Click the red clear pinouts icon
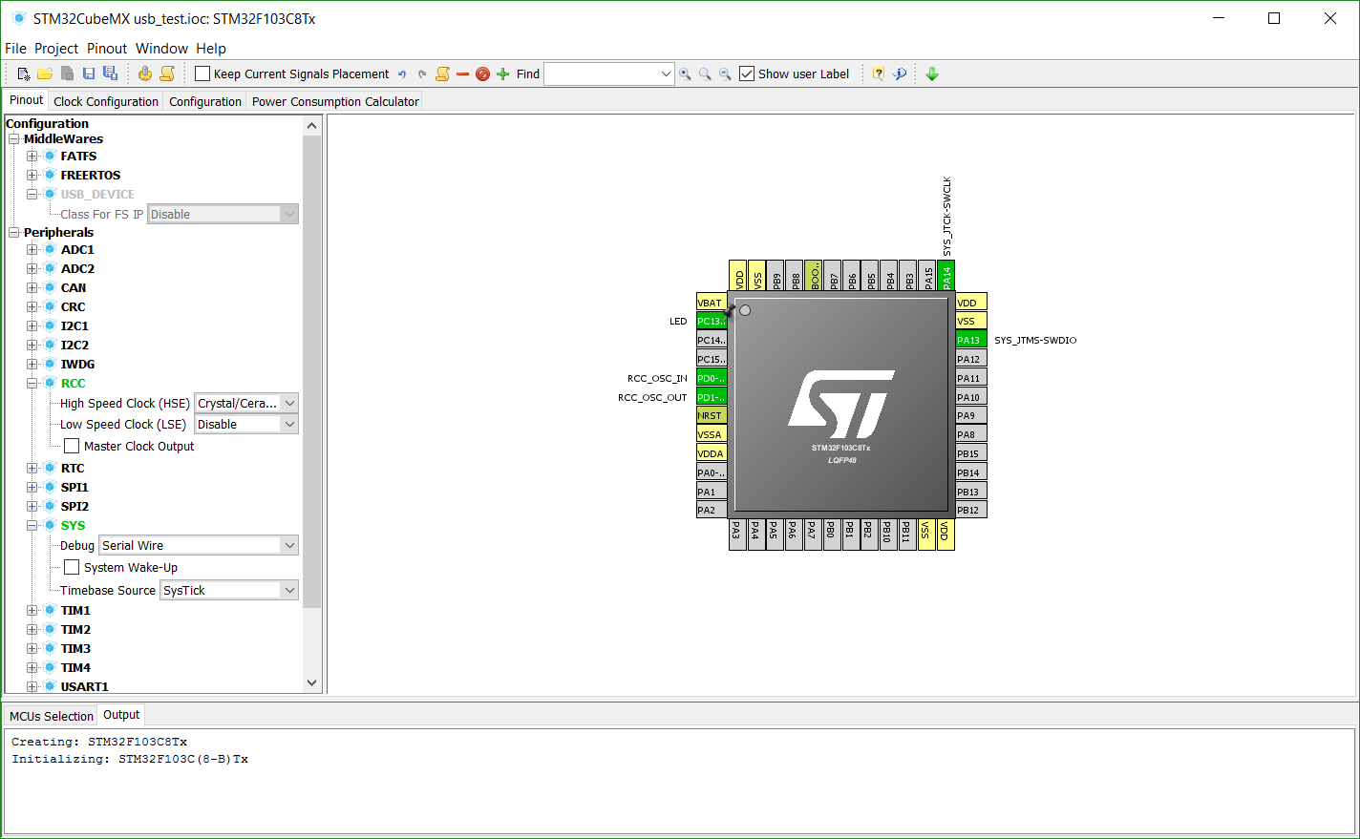Screen dimensions: 1360x839 point(482,73)
